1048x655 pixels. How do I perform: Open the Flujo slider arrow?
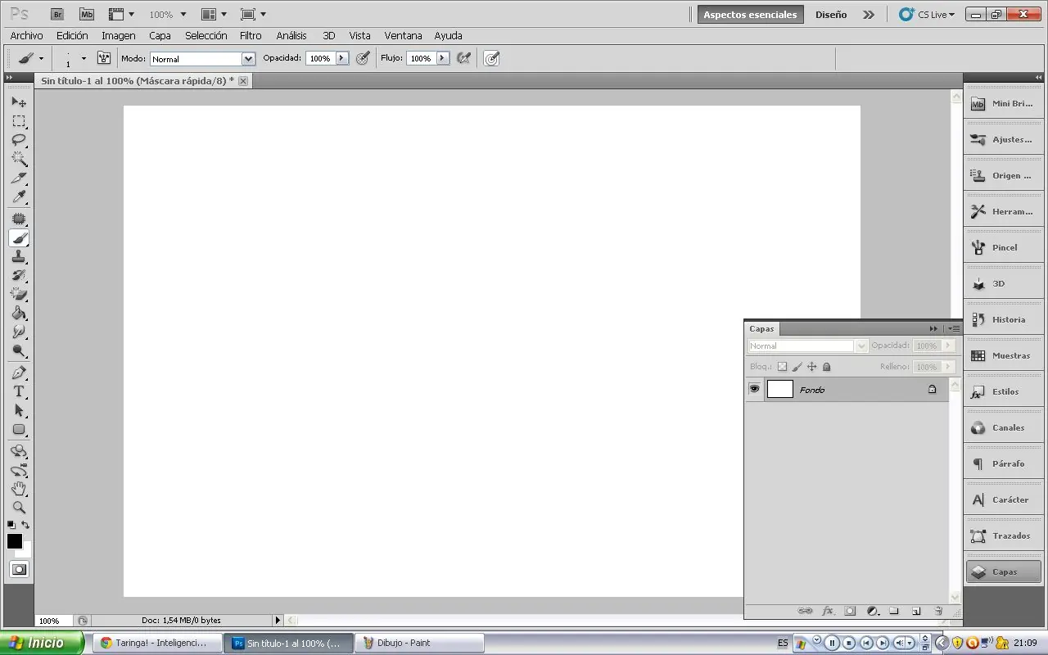pyautogui.click(x=442, y=58)
